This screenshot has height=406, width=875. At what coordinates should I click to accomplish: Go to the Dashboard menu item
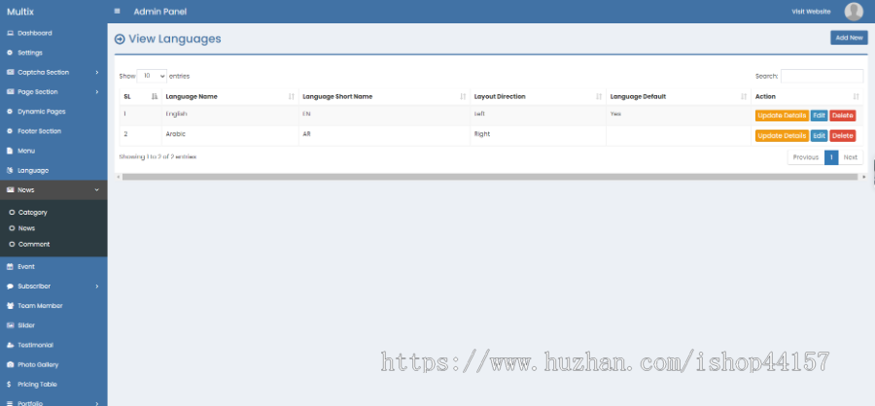35,33
